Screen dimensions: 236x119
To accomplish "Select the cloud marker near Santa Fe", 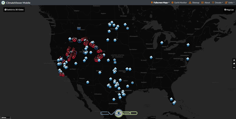I will click(x=100, y=72).
